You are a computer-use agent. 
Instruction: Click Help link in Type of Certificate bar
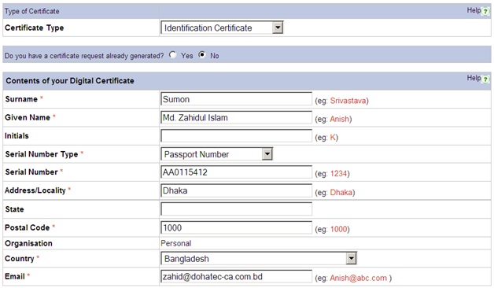474,10
